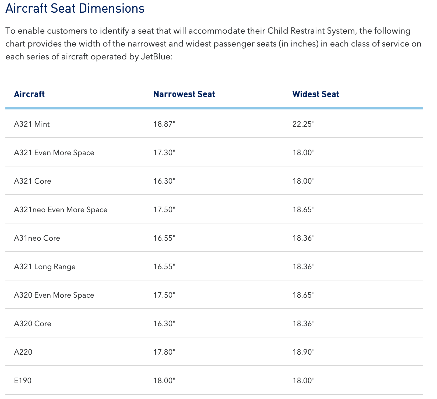
Task: Click the Narrowest Seat column header
Action: [184, 94]
